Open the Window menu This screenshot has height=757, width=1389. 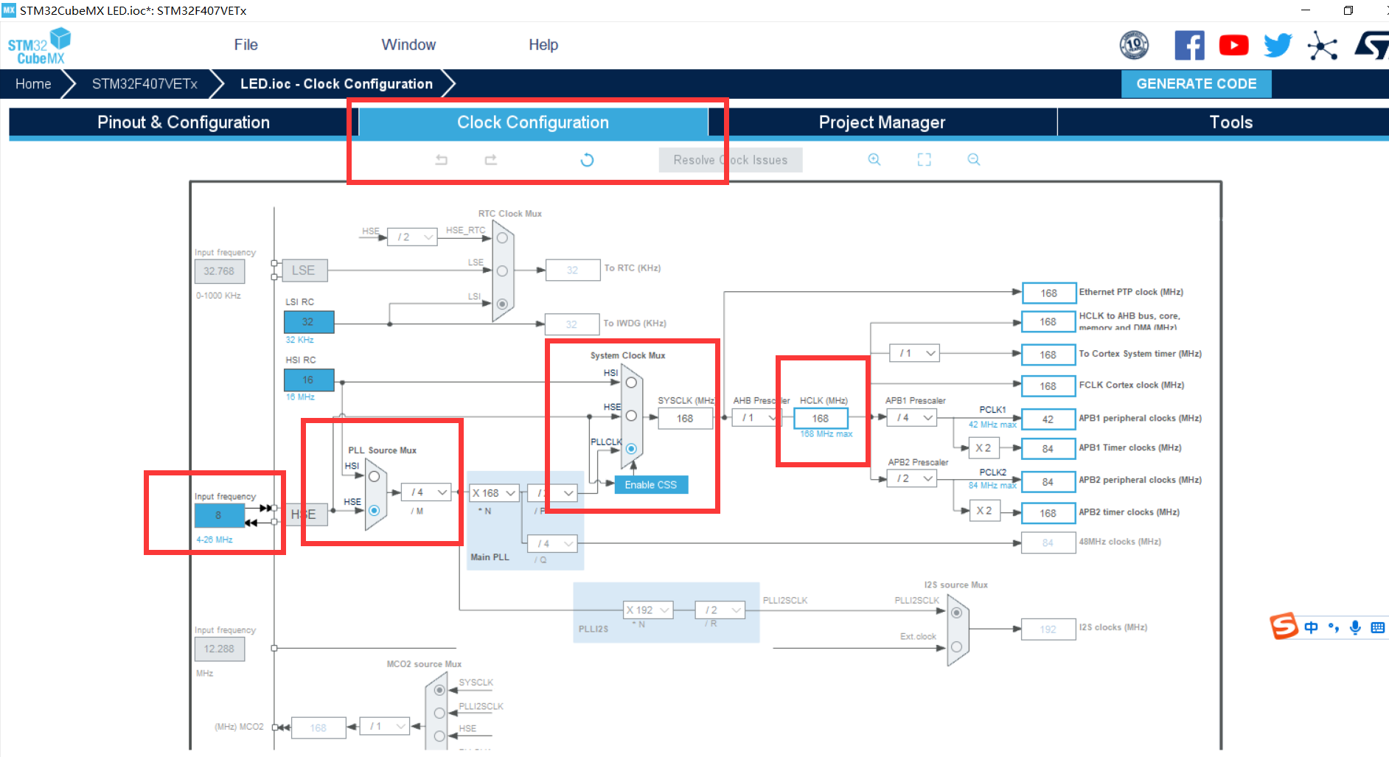[x=408, y=45]
